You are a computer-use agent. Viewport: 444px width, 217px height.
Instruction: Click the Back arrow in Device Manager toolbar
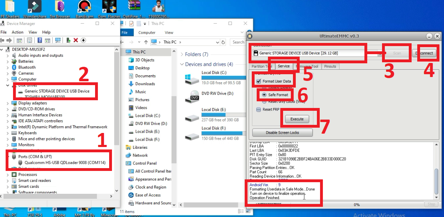coord(2,40)
